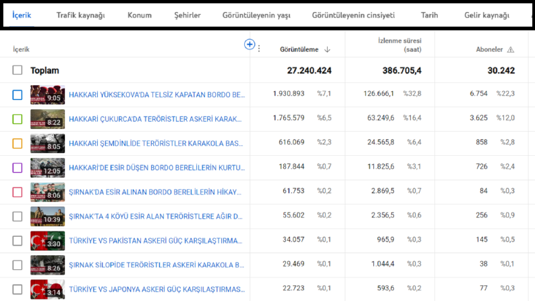Open the three-dot options menu beside plus
The height and width of the screenshot is (301, 535).
point(259,49)
